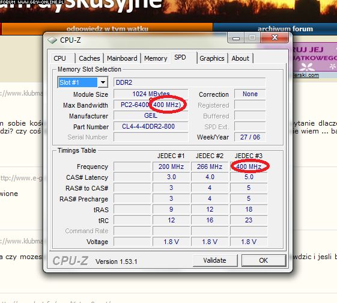Click the Version 1.53.1 label

pyautogui.click(x=117, y=262)
